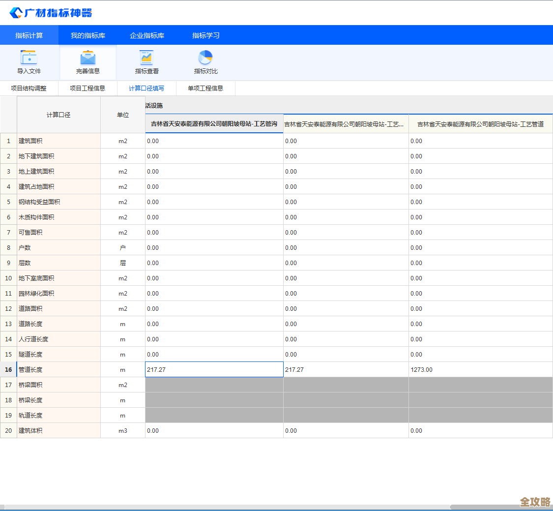This screenshot has width=553, height=511.
Task: Switch to the 单项工程信息 tab
Action: (x=204, y=89)
